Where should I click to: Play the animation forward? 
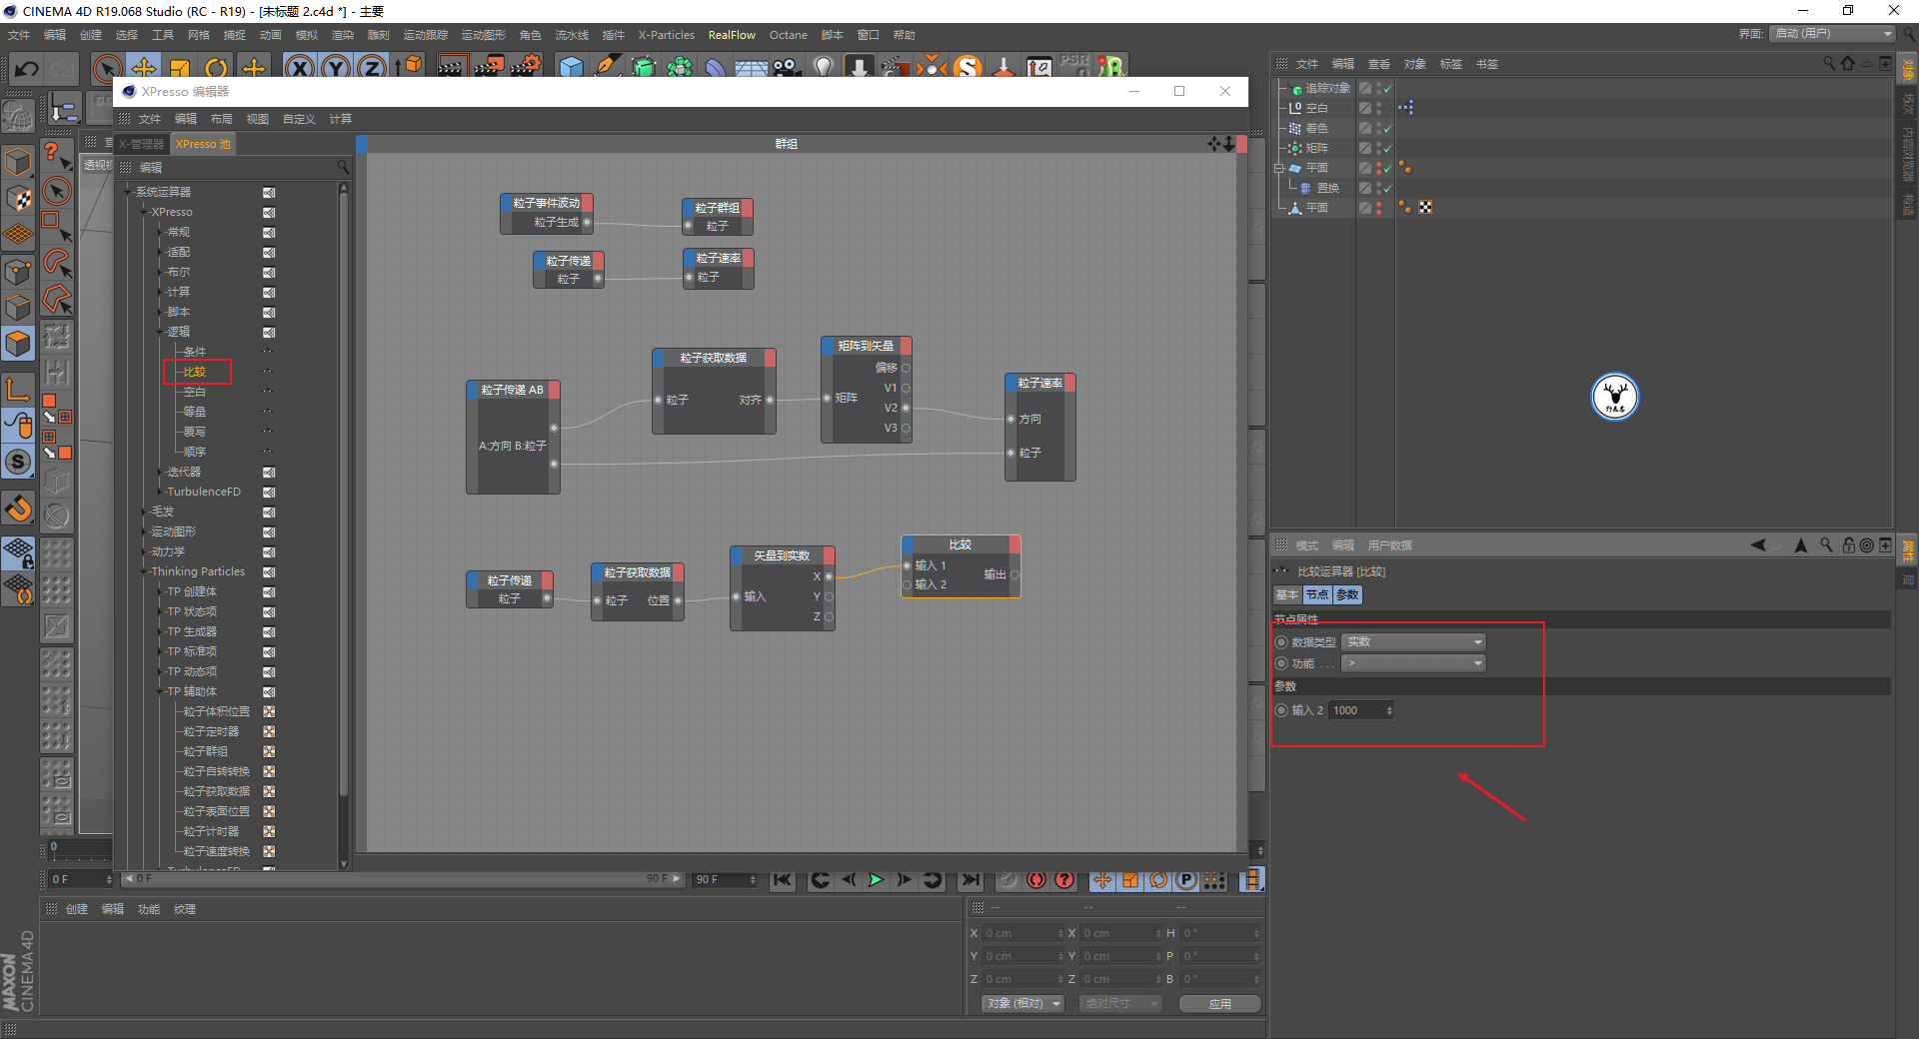pos(877,880)
